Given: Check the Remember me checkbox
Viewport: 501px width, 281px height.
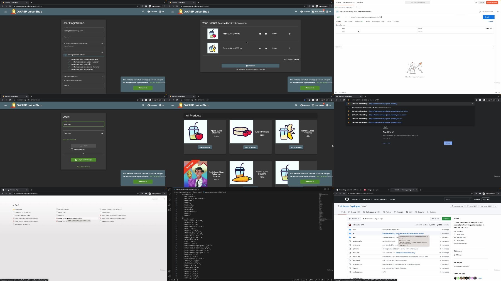Looking at the screenshot, I should [72, 149].
